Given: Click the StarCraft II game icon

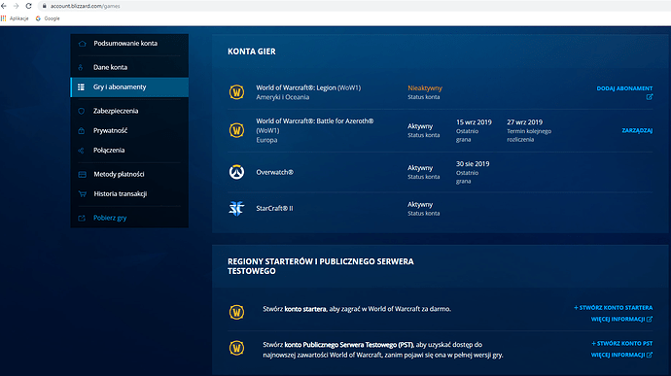Looking at the screenshot, I should tap(236, 208).
